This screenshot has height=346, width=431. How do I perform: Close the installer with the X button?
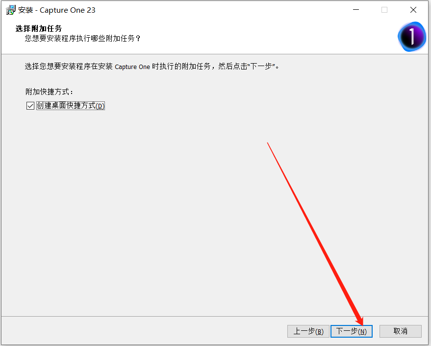click(x=413, y=10)
